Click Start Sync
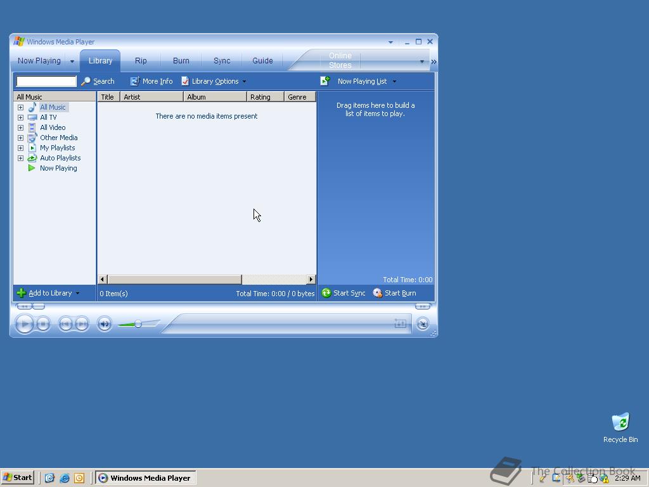 [x=344, y=293]
